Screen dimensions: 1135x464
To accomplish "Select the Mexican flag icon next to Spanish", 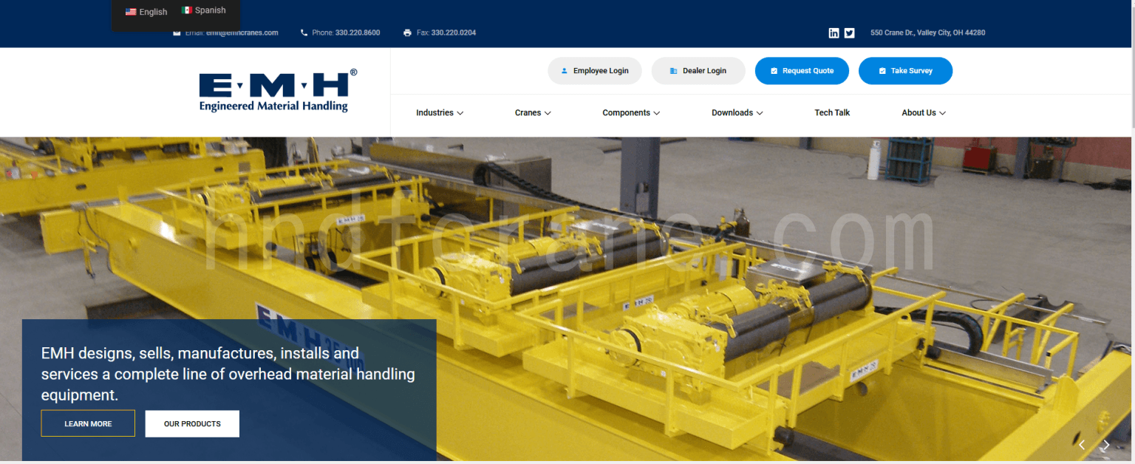I will [x=187, y=10].
